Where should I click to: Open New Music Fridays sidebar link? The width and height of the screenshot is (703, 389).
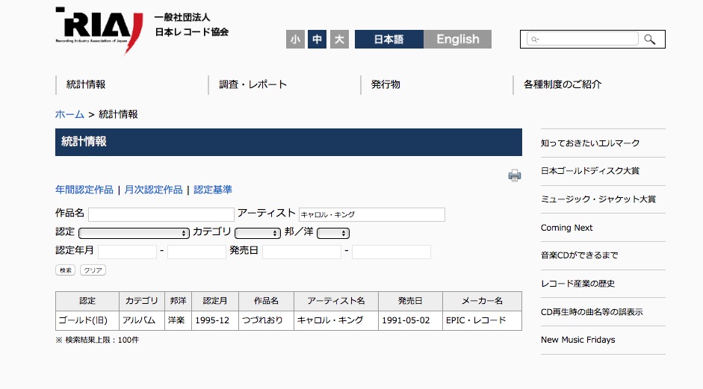(x=578, y=340)
